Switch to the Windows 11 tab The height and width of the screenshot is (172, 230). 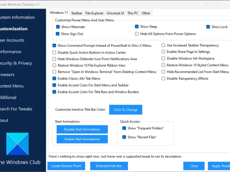(x=59, y=13)
